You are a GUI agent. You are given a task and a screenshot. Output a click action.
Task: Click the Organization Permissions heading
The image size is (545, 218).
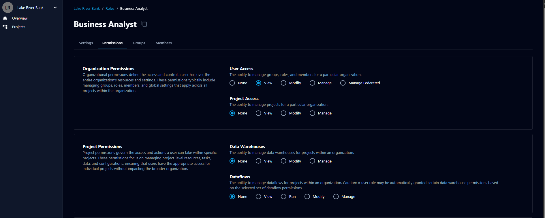108,68
